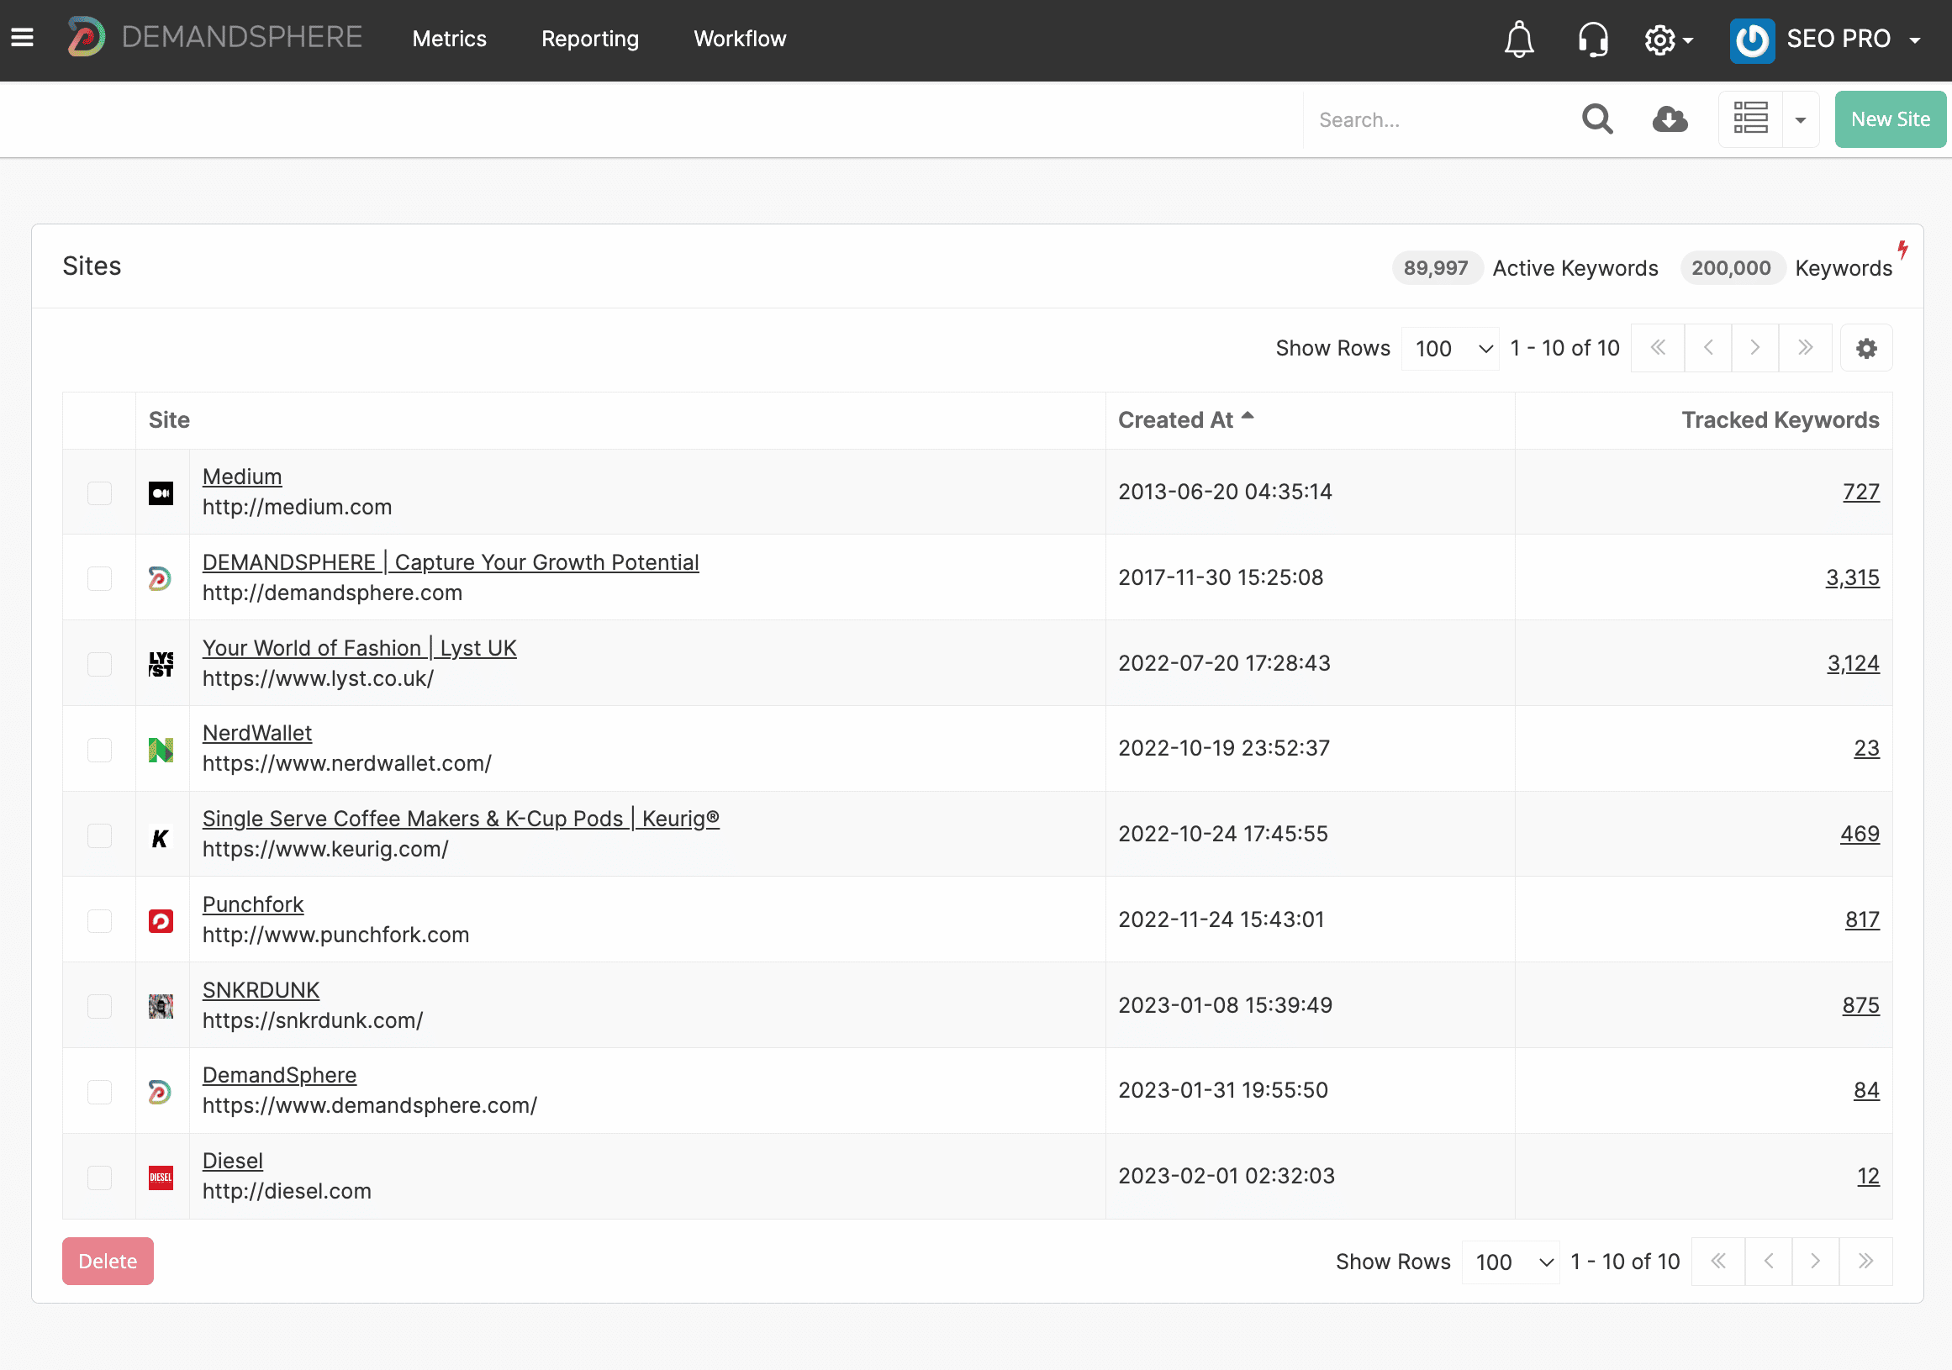Select the Punchfork row checkbox
Viewport: 1952px width, 1370px height.
[x=99, y=921]
